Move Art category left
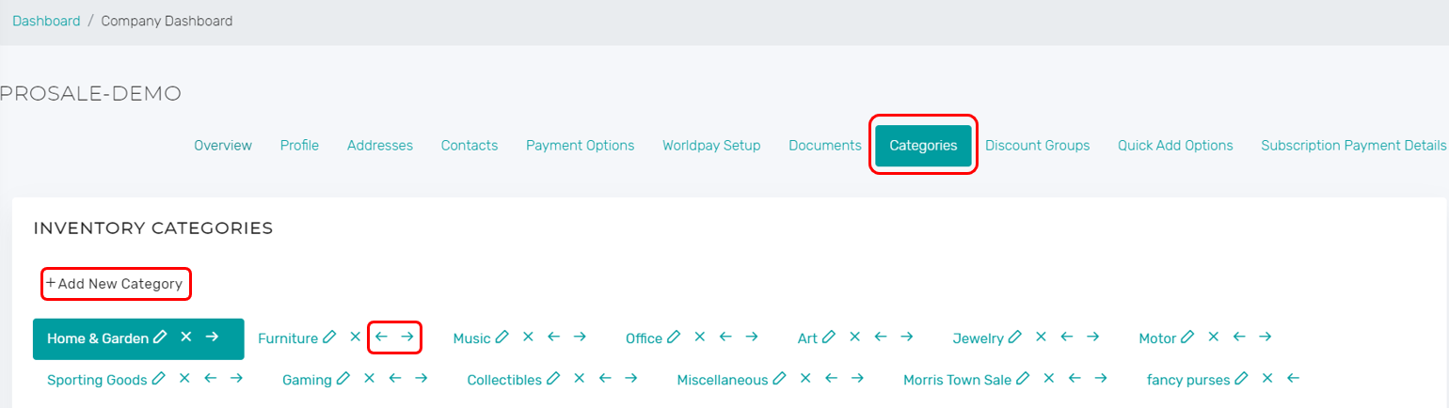The image size is (1449, 408). pos(881,337)
